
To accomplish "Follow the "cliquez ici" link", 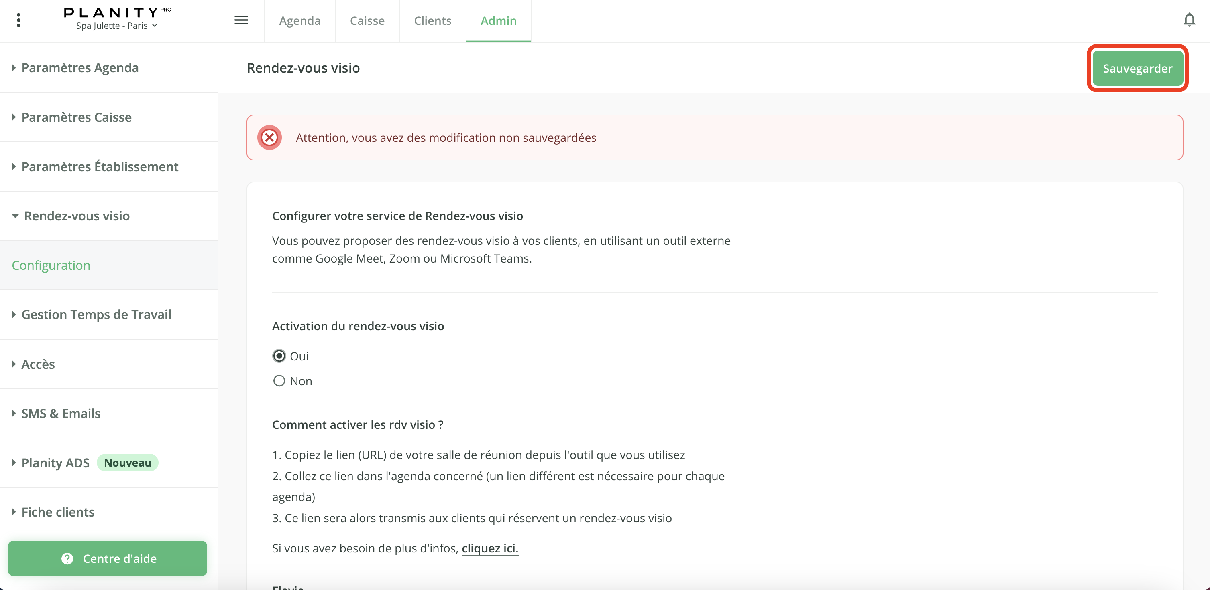I will 489,548.
